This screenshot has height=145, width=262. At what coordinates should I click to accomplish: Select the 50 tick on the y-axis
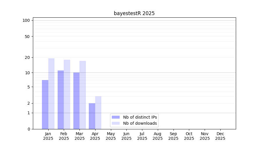(27, 37)
